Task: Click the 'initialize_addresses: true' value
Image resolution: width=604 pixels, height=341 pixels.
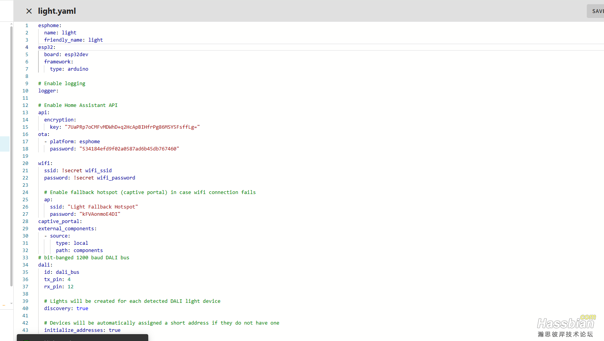Action: 114,330
